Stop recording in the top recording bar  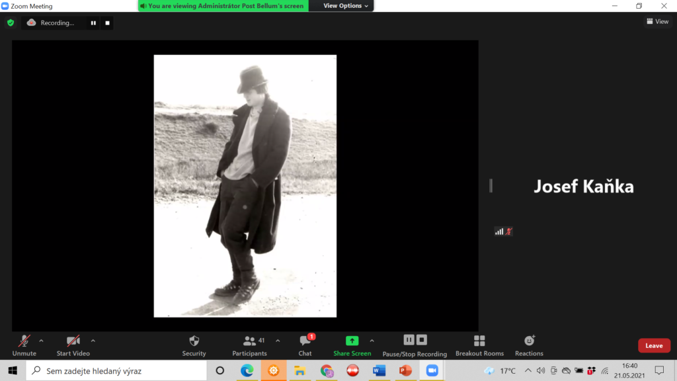(x=108, y=23)
